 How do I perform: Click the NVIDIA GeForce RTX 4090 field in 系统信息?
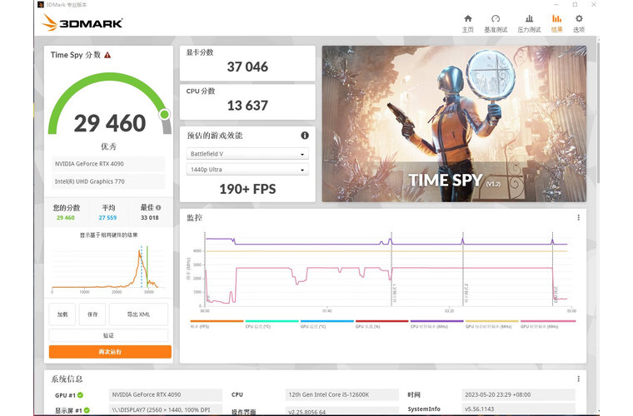tap(166, 394)
